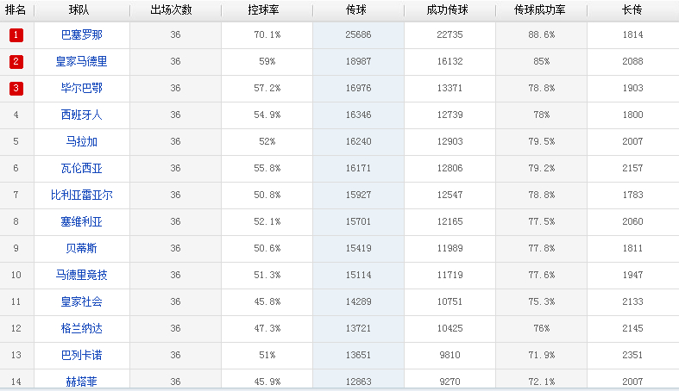Open the 格兰纳达 team link
Viewport: 679px width, 391px height.
click(81, 329)
